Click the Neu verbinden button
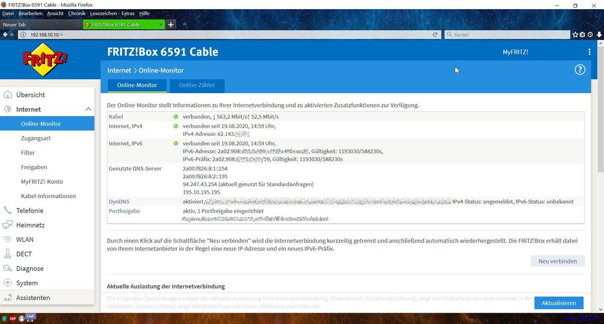 pos(557,261)
